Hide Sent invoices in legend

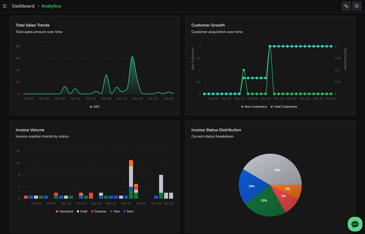click(128, 211)
